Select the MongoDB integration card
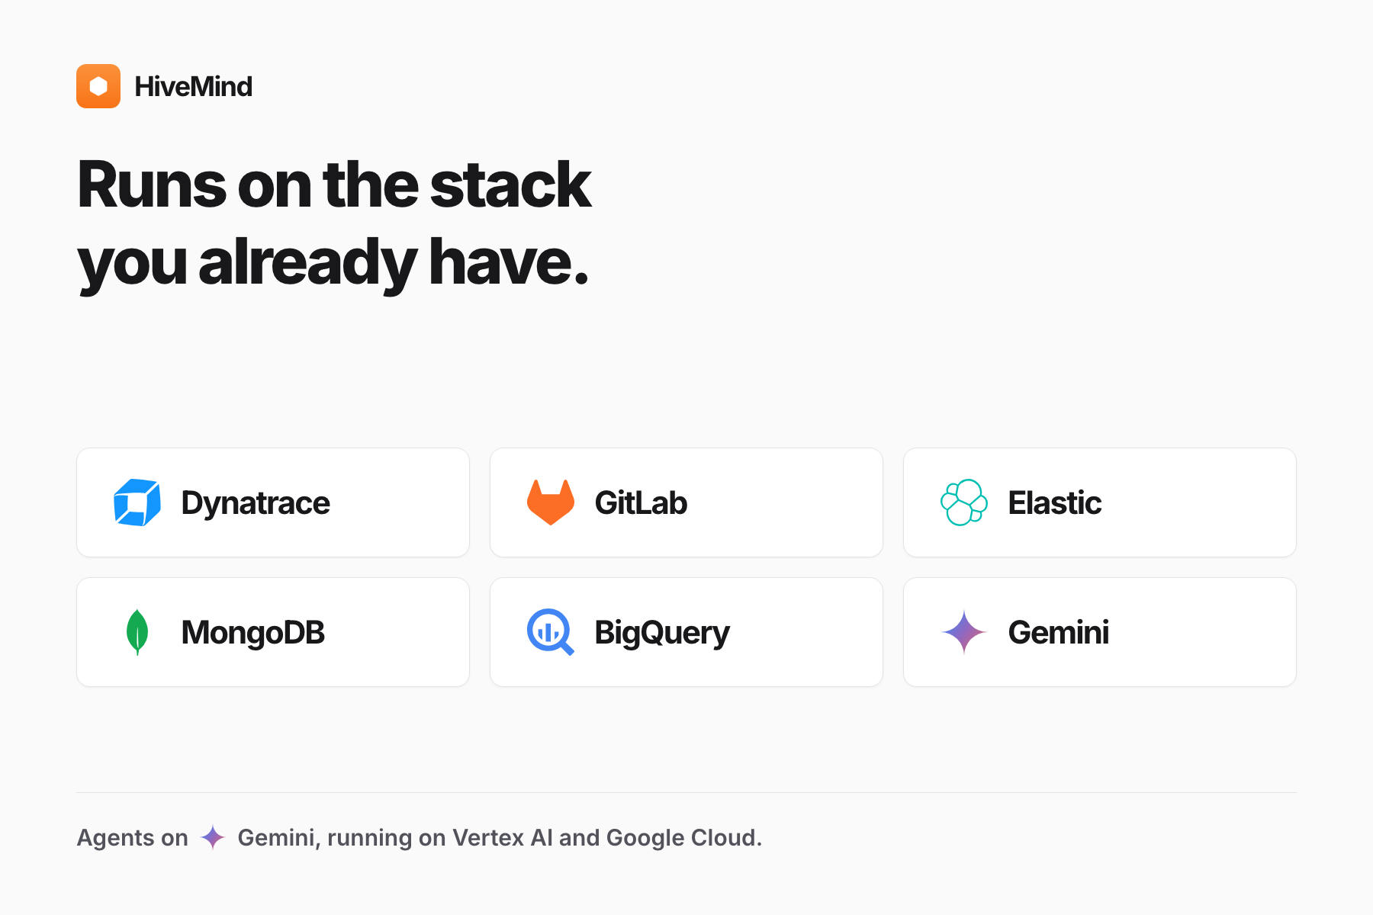The width and height of the screenshot is (1373, 915). 273,632
